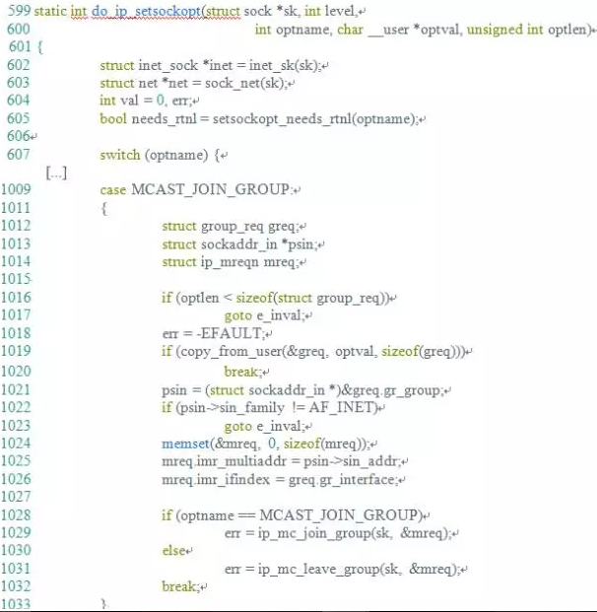This screenshot has height=612, width=597.
Task: Click 'break;' on line 1020
Action: point(243,372)
